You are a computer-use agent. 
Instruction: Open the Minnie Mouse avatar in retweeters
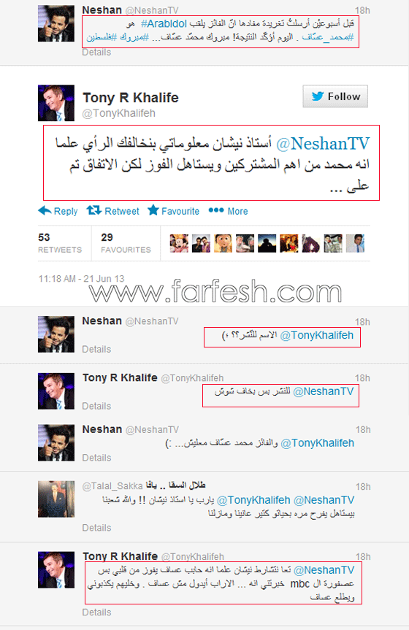(x=179, y=243)
